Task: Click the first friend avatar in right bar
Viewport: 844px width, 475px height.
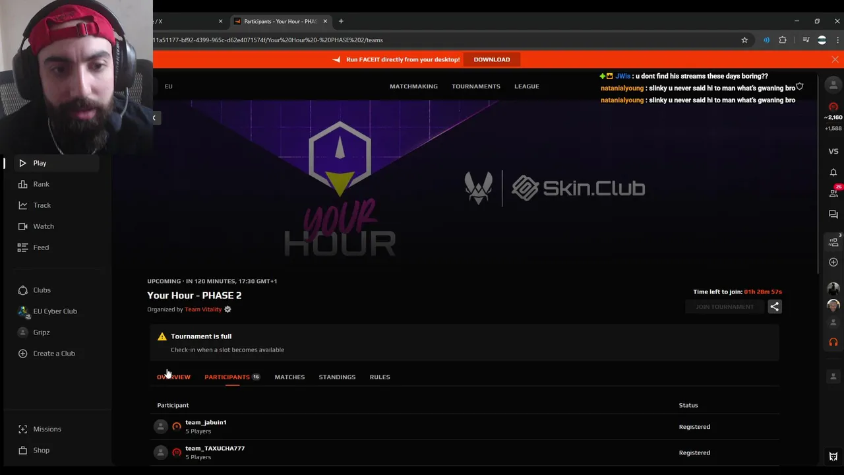Action: [833, 289]
